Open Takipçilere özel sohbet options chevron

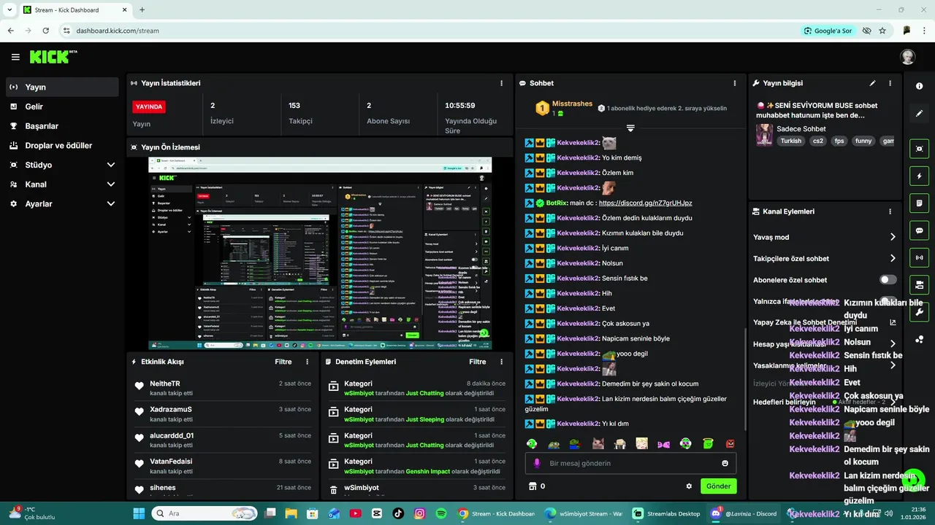[893, 258]
